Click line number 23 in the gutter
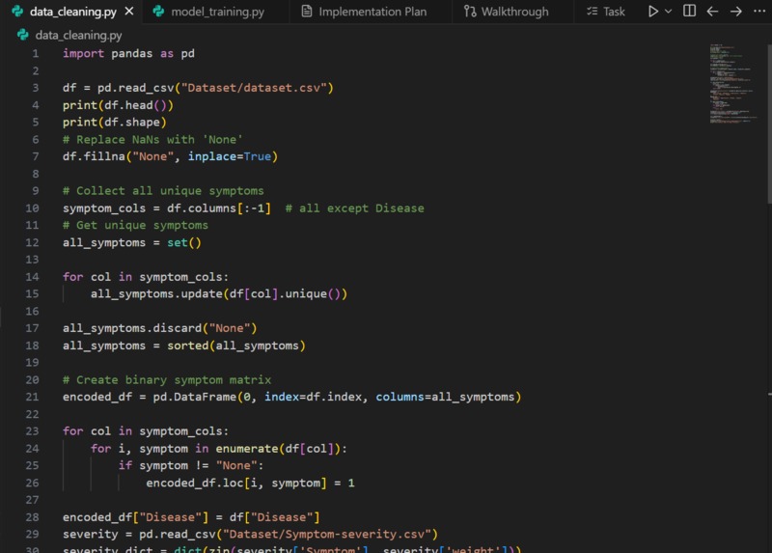Image resolution: width=772 pixels, height=553 pixels. click(x=32, y=430)
